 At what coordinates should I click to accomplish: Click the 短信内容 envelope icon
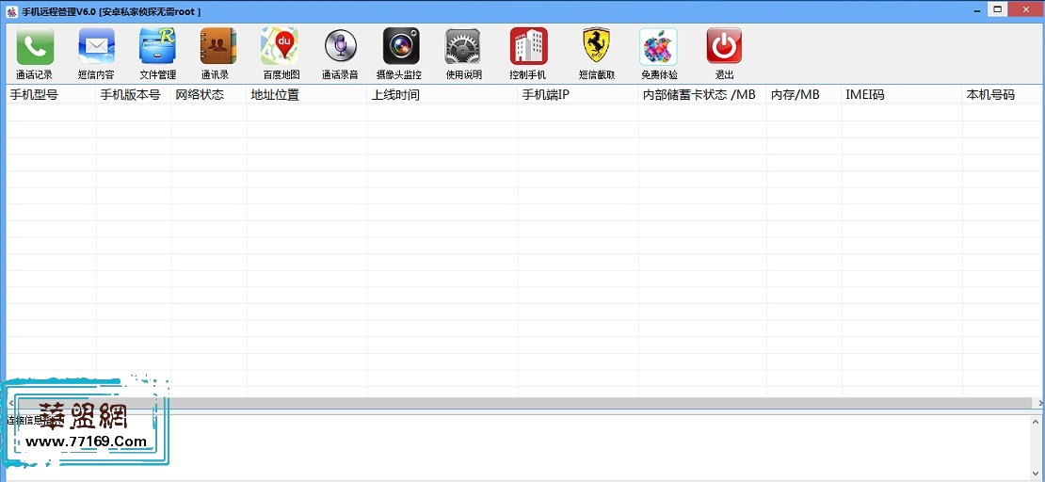(96, 47)
